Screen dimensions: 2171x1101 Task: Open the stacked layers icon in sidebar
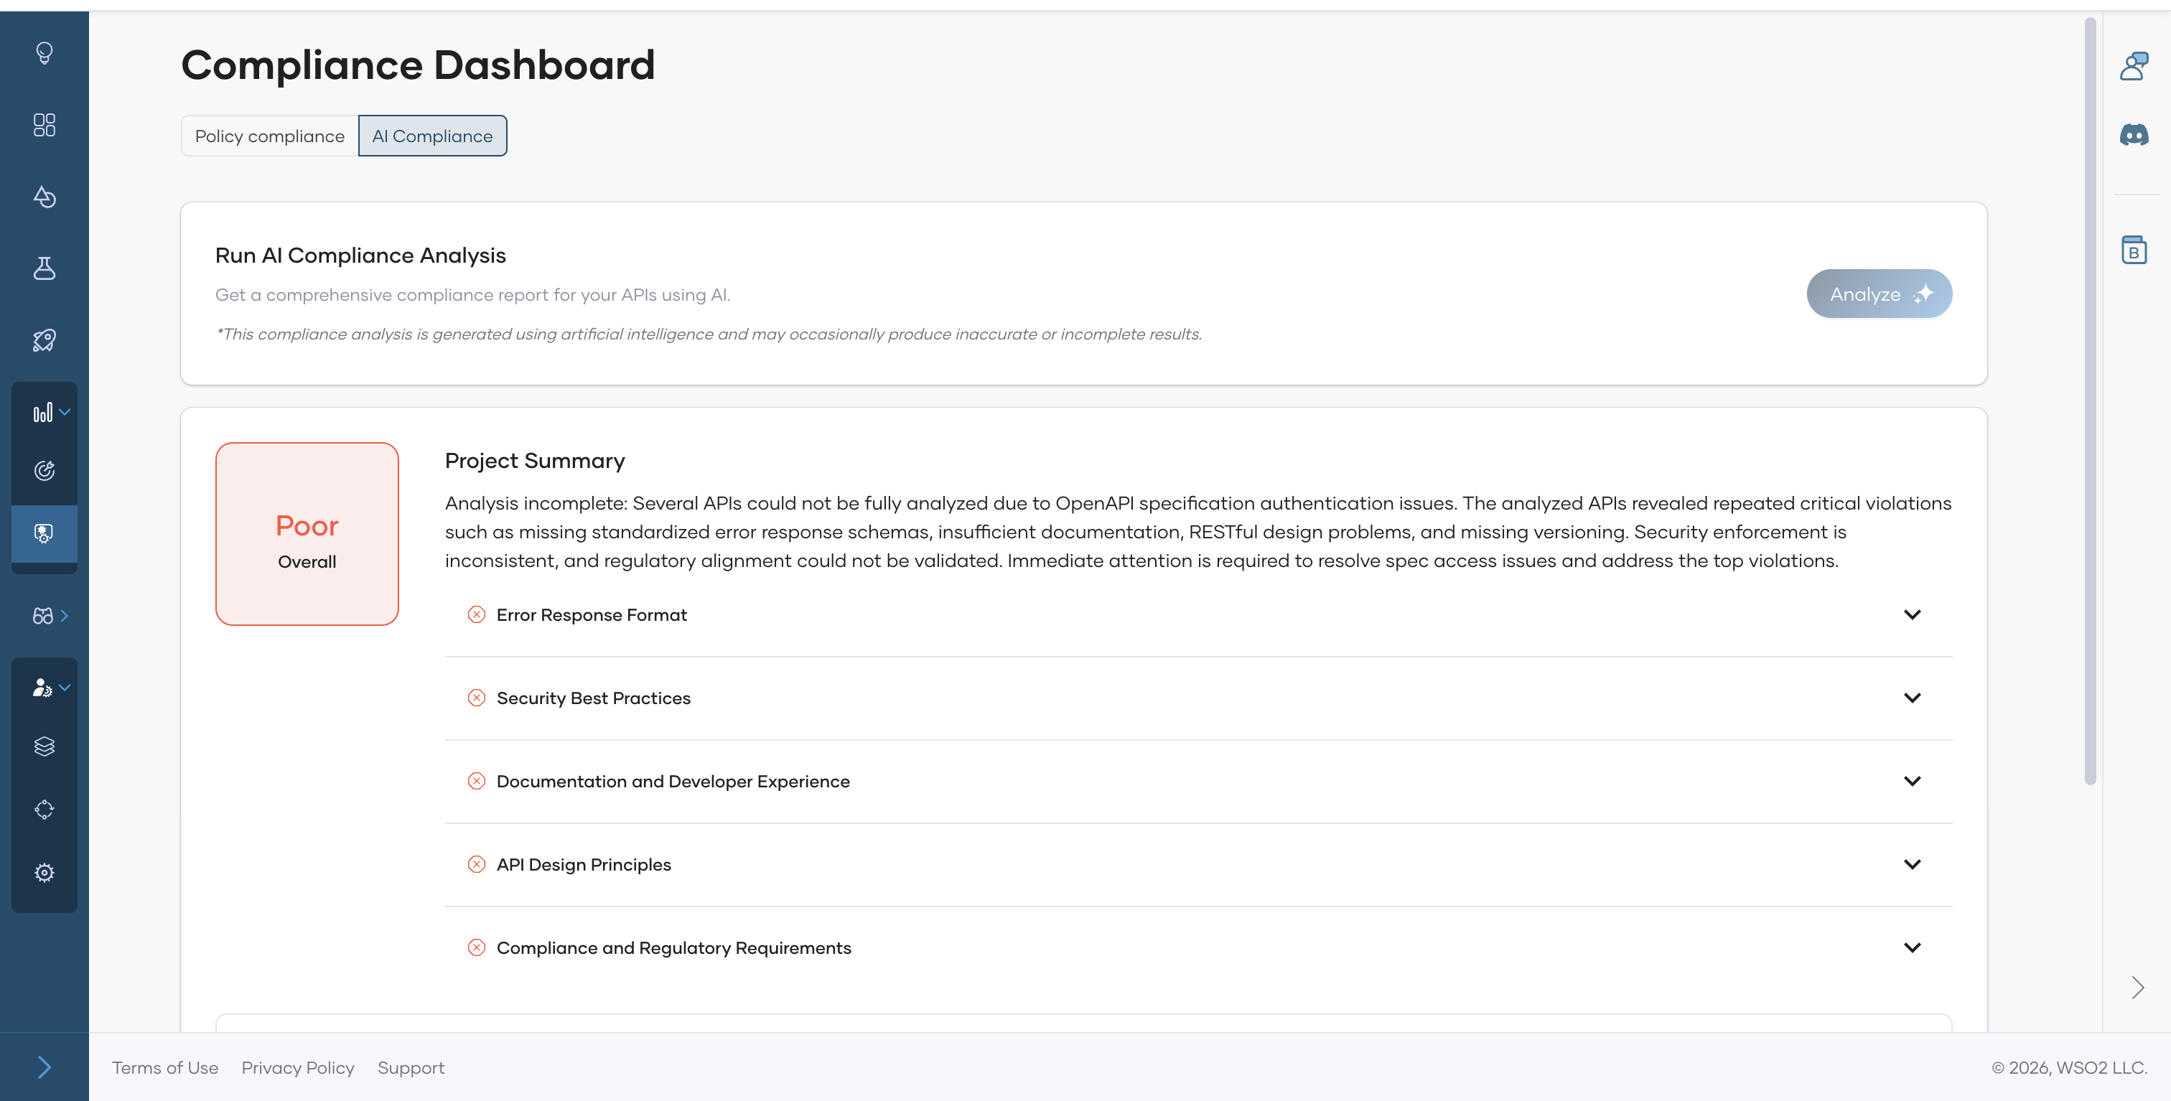tap(44, 746)
